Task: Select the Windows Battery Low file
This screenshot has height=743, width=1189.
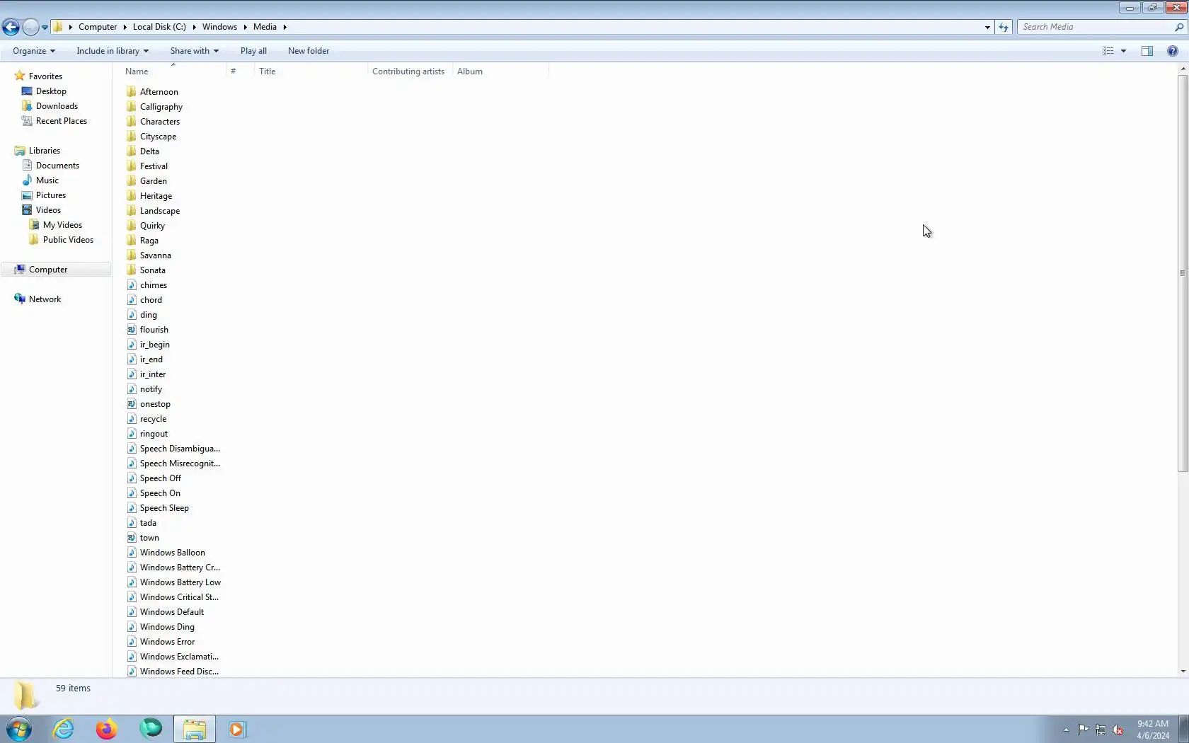Action: coord(180,582)
